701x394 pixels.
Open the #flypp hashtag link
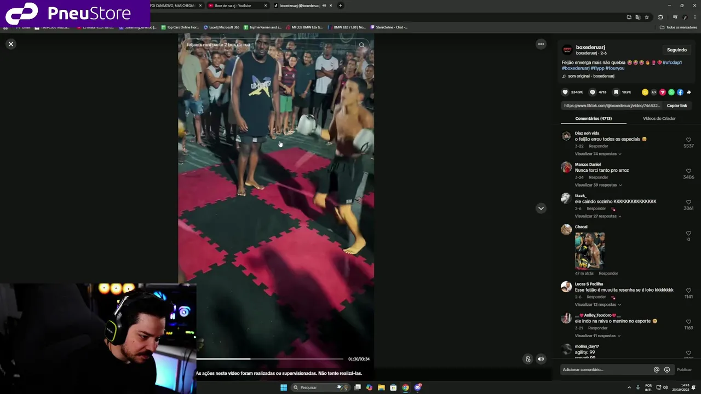[x=597, y=68]
